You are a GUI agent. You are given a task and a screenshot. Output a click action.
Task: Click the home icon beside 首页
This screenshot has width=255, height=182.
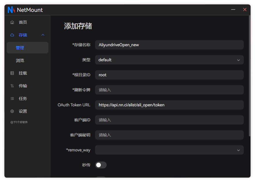[x=12, y=22]
